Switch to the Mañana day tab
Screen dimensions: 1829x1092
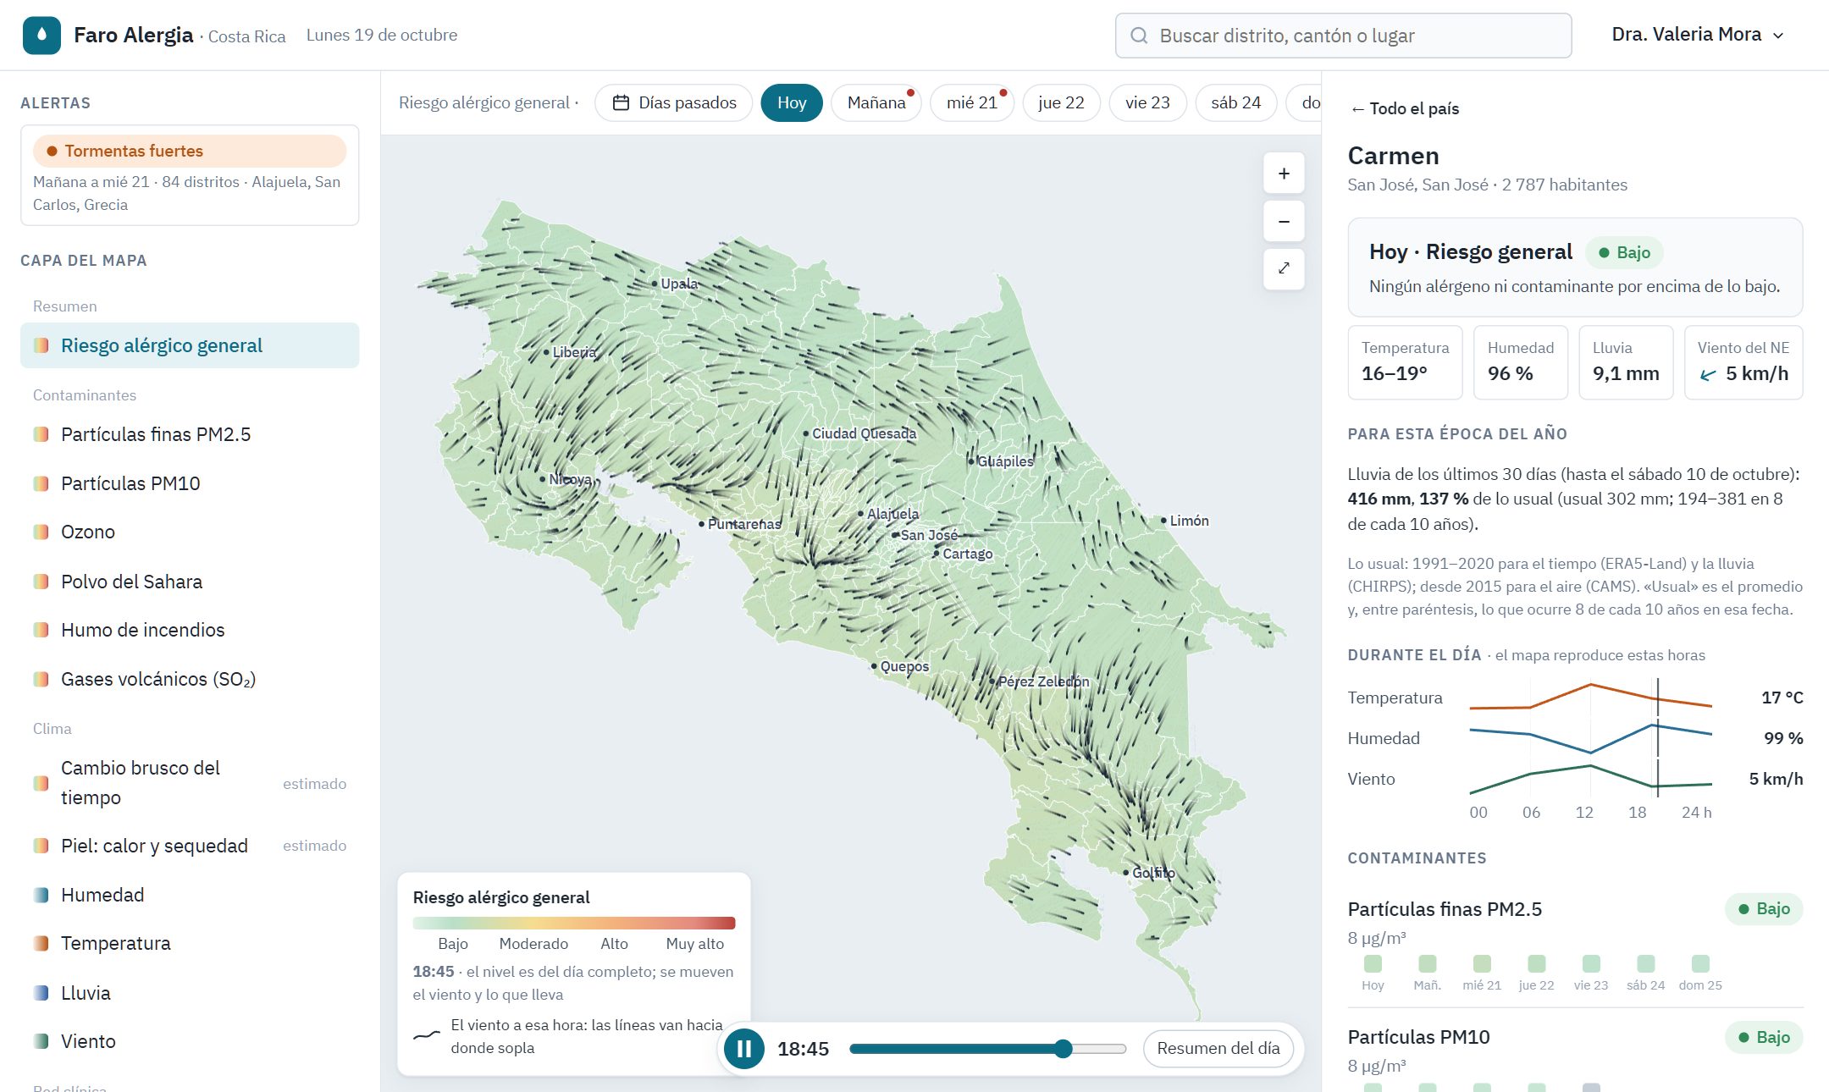pos(876,102)
